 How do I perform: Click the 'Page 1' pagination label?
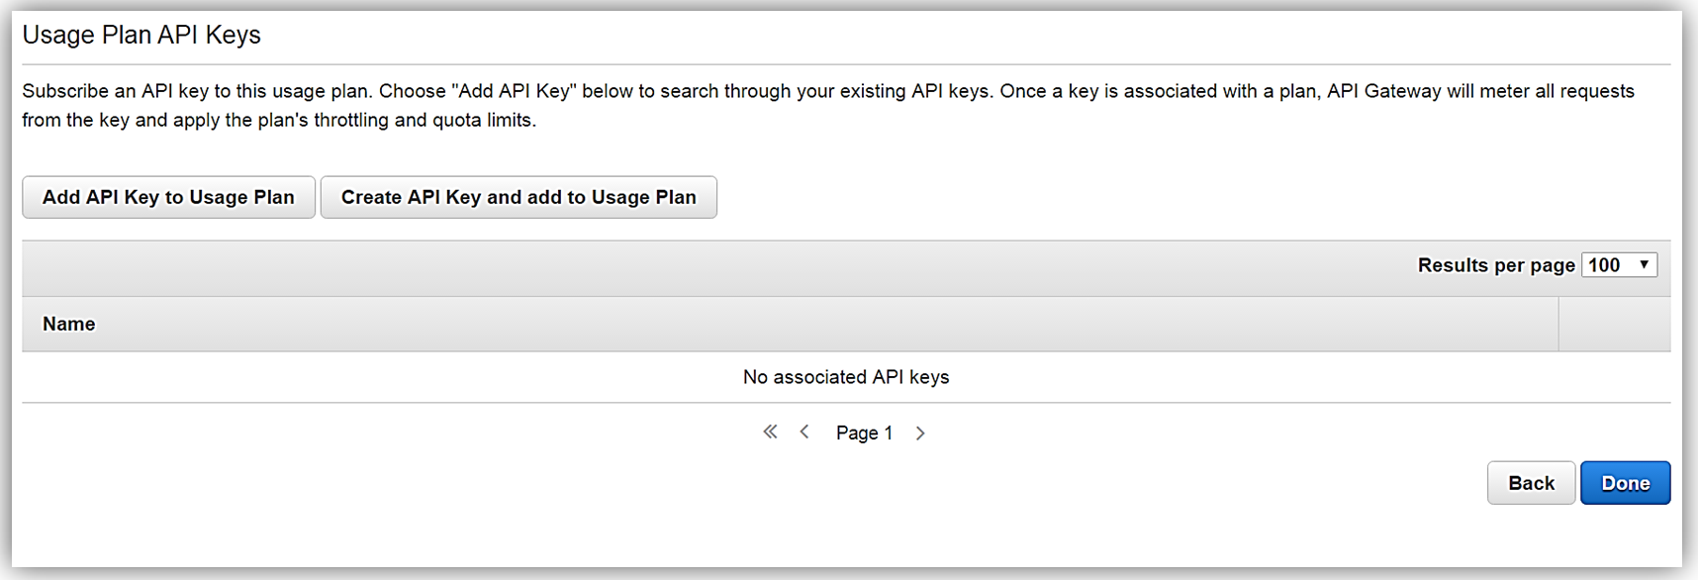[x=864, y=433]
